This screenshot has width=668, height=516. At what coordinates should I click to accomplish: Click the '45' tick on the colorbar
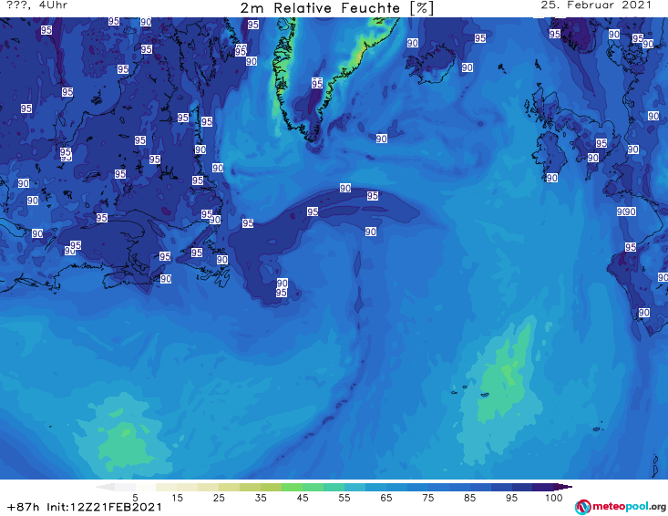(303, 497)
